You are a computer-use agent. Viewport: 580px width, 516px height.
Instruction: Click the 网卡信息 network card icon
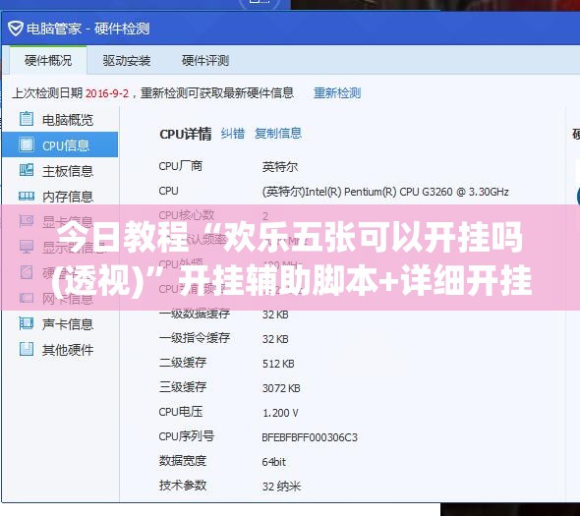(27, 298)
